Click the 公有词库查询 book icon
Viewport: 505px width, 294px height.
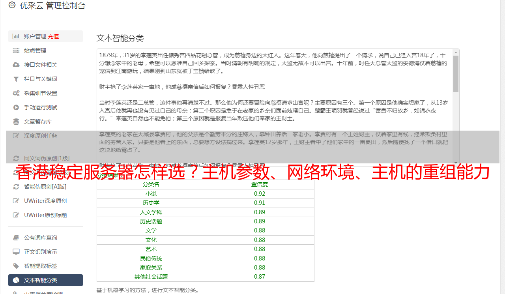click(x=16, y=238)
